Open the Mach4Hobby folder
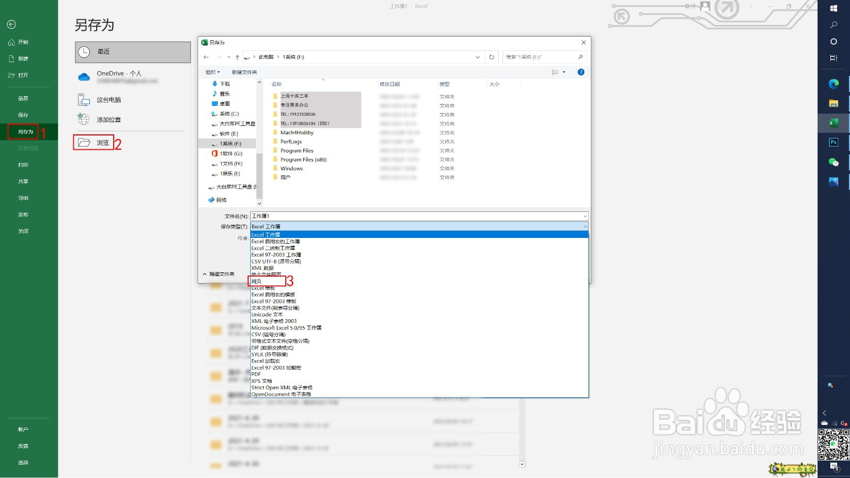The image size is (850, 478). [x=297, y=133]
